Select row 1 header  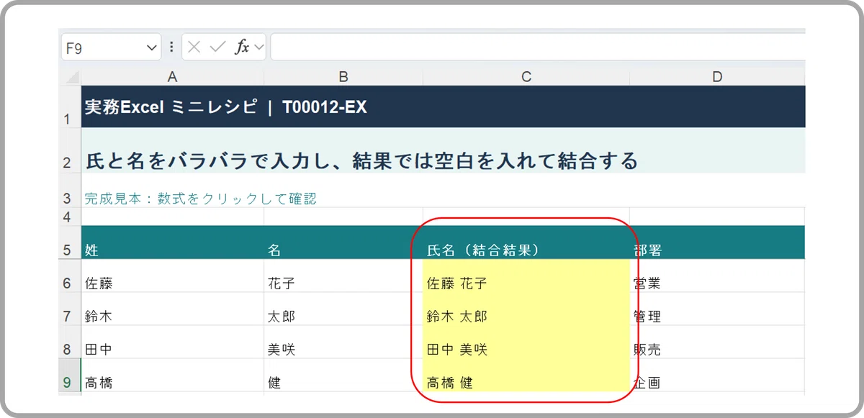point(71,107)
